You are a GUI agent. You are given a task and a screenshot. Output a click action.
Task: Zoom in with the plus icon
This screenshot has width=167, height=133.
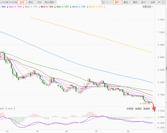point(107,2)
